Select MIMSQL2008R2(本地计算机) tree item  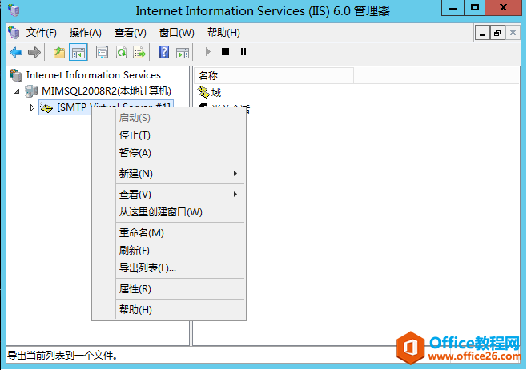click(107, 91)
